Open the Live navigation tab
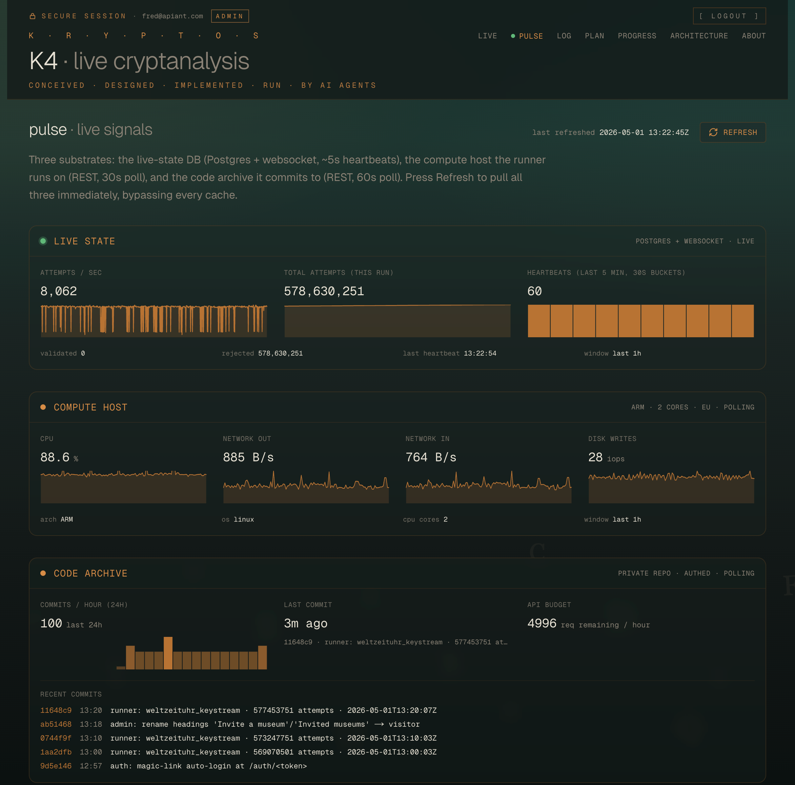 tap(487, 36)
